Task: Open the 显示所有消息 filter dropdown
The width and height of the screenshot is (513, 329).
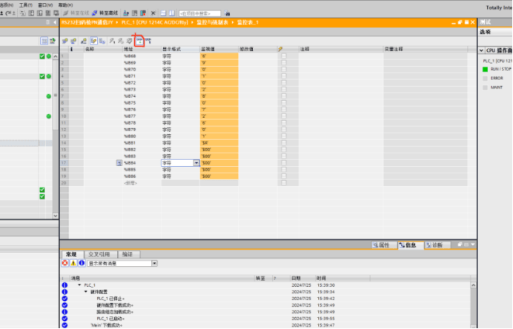Action: [154, 263]
